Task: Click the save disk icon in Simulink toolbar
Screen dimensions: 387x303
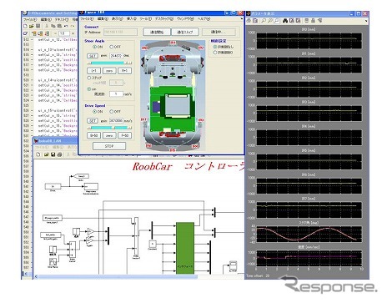Action: coord(53,154)
